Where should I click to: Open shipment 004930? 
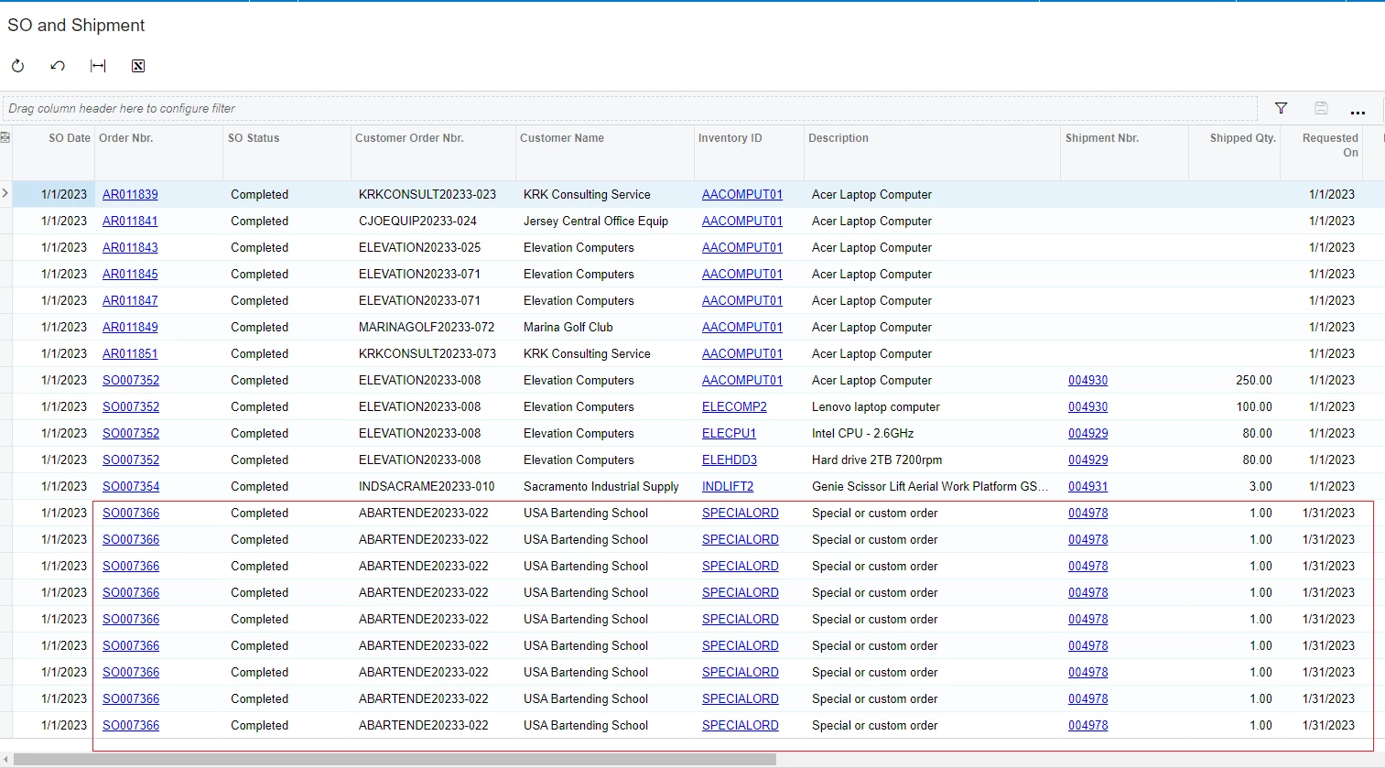[x=1087, y=380]
